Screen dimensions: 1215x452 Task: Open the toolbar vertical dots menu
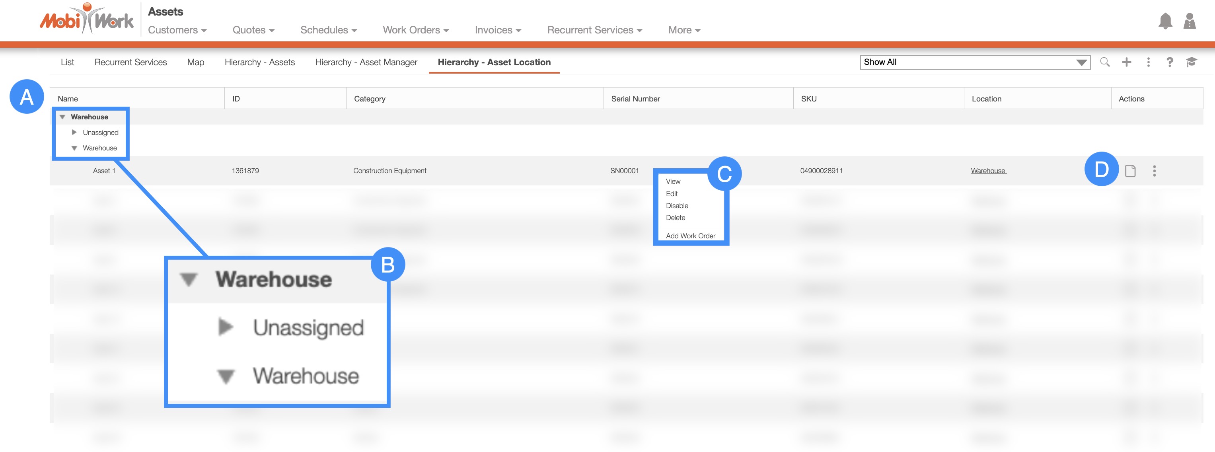[1148, 62]
